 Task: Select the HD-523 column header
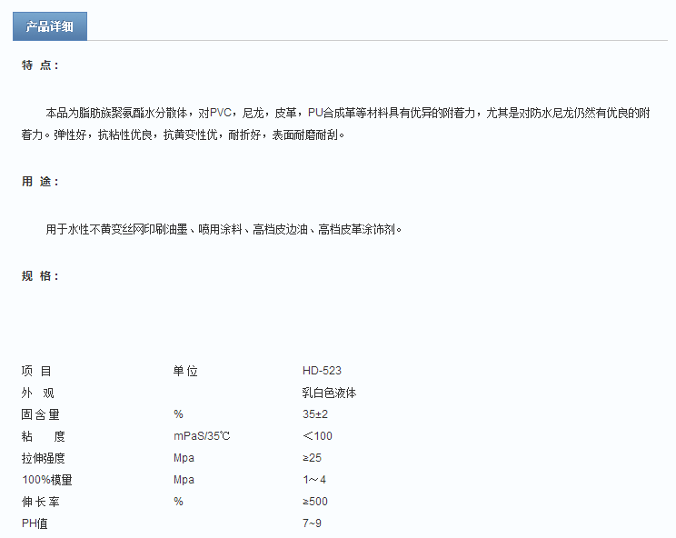point(322,371)
